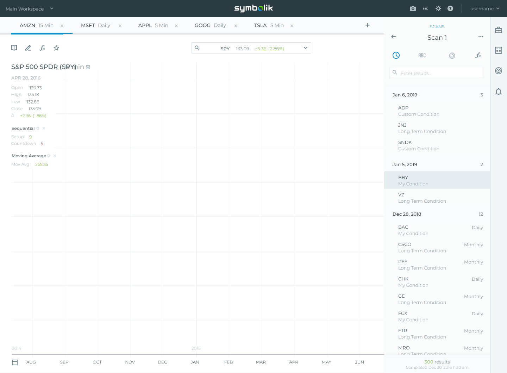
Task: Open the chart fx indicators tool
Action: pyautogui.click(x=42, y=48)
